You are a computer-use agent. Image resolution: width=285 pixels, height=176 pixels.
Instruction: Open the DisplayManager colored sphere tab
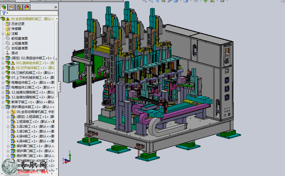[27, 7]
